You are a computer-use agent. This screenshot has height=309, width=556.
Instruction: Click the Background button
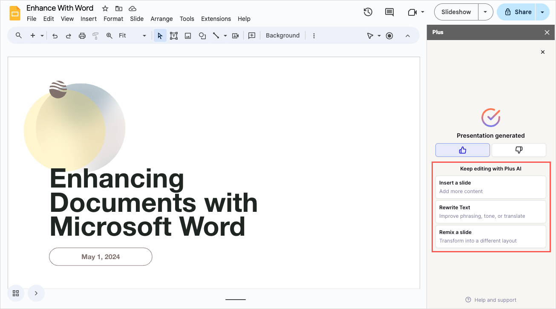tap(282, 36)
